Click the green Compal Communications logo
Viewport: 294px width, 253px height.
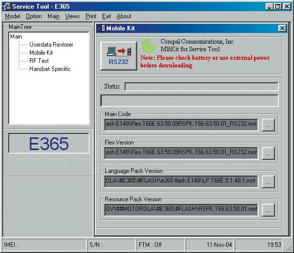[148, 46]
